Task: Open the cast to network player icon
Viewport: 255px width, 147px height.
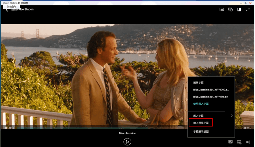Action: pos(222,10)
